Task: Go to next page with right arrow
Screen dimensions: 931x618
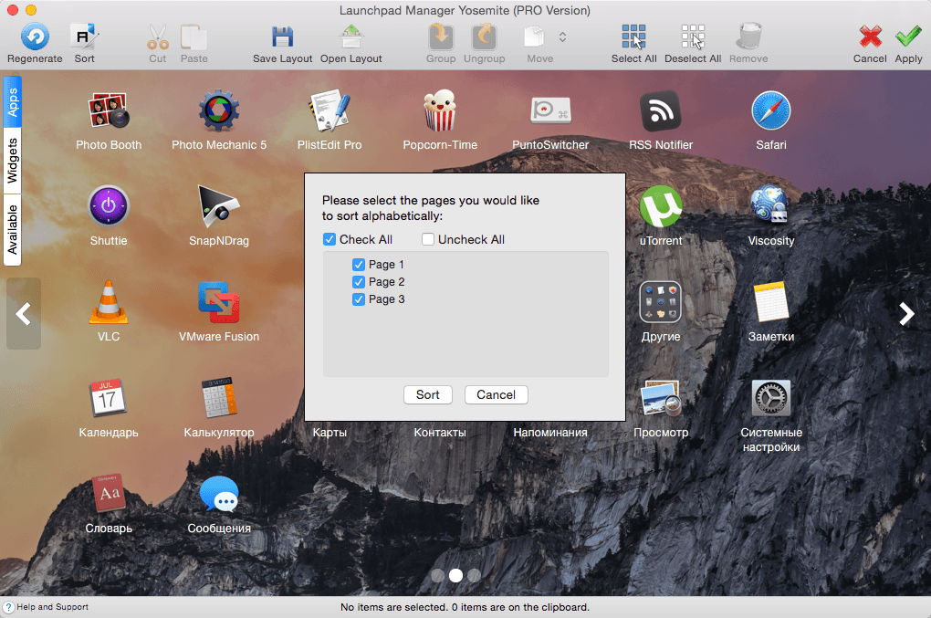Action: (906, 313)
